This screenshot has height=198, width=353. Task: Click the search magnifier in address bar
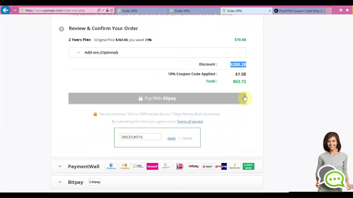(x=99, y=10)
